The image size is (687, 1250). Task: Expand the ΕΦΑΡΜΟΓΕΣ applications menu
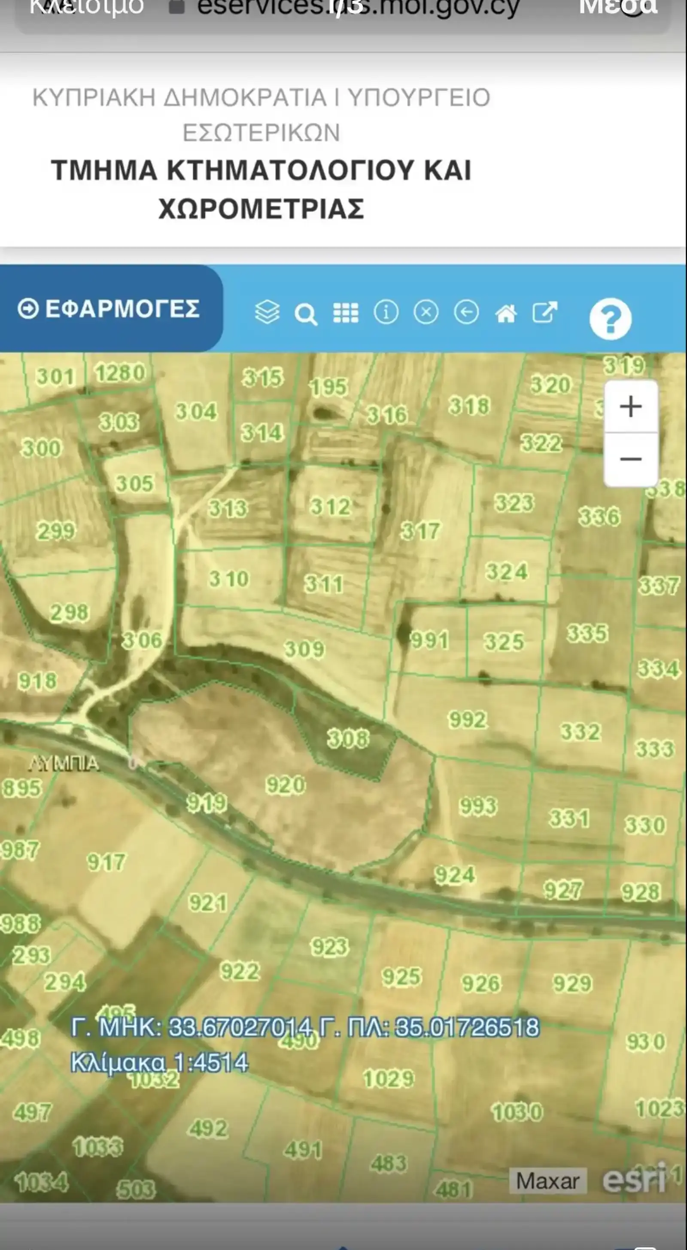[x=109, y=309]
